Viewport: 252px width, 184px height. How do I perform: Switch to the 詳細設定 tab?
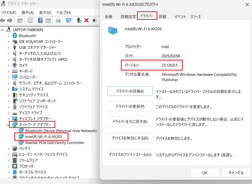click(x=128, y=17)
